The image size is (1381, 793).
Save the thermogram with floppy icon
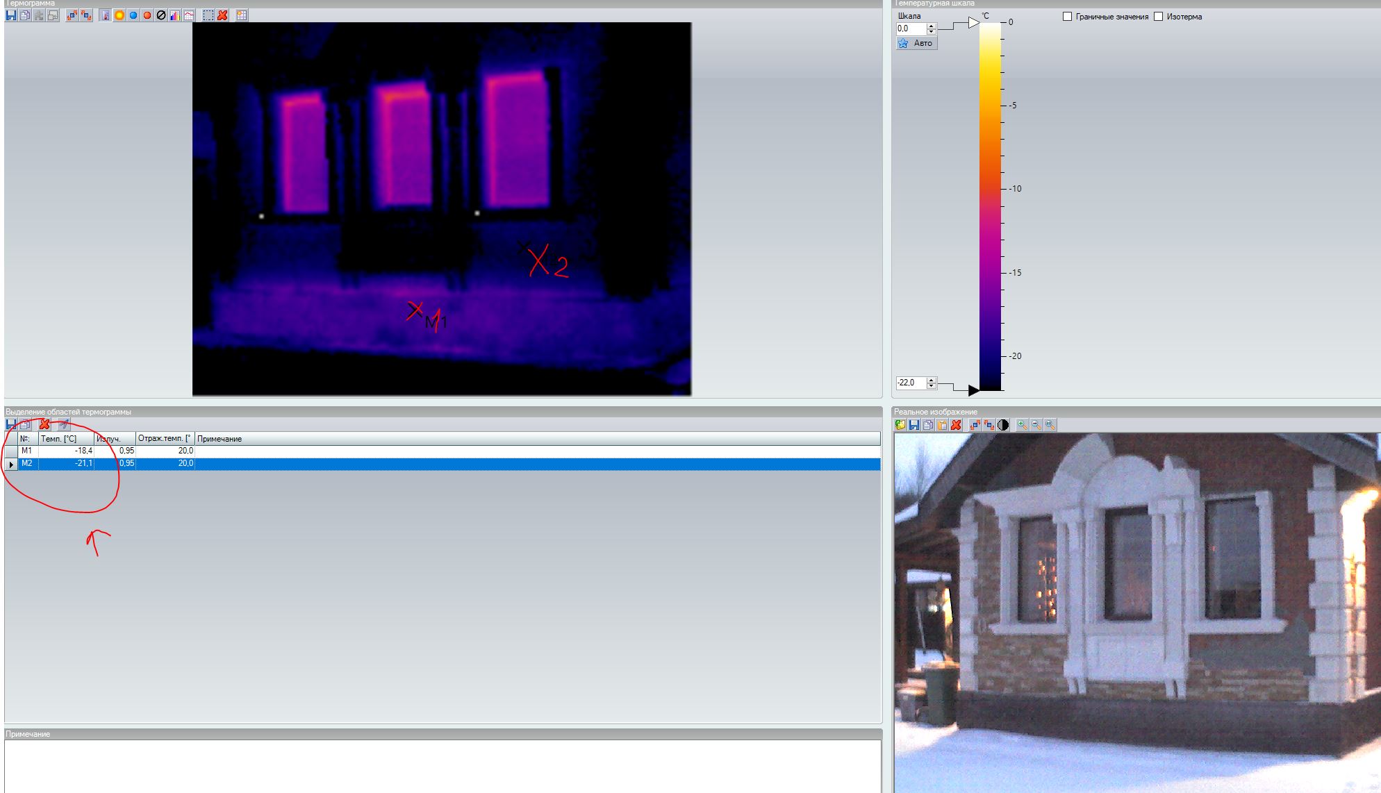coord(11,15)
